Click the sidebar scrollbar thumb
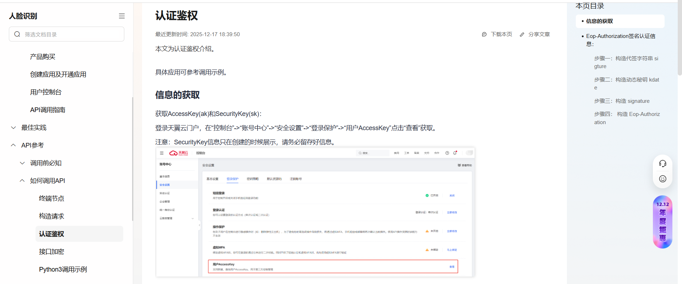This screenshot has width=682, height=284. (x=132, y=159)
